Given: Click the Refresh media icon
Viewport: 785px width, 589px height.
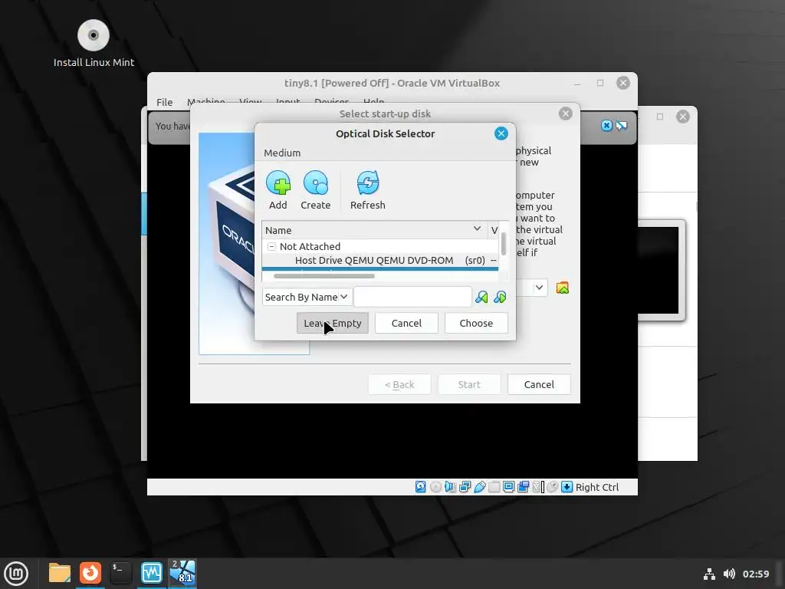Looking at the screenshot, I should pyautogui.click(x=367, y=183).
